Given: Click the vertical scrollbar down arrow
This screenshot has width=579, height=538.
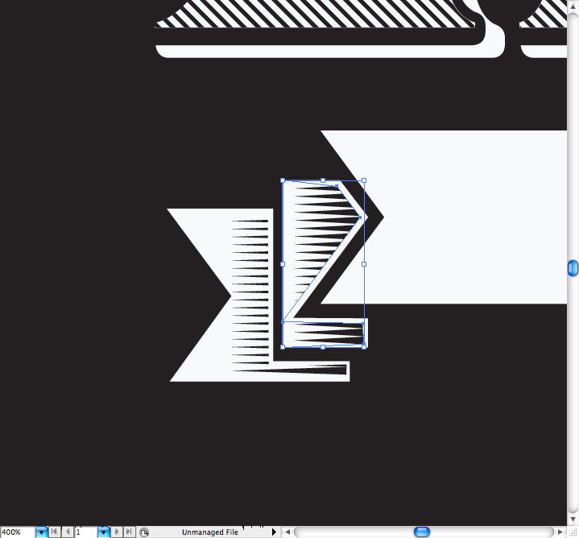Looking at the screenshot, I should coord(573,519).
